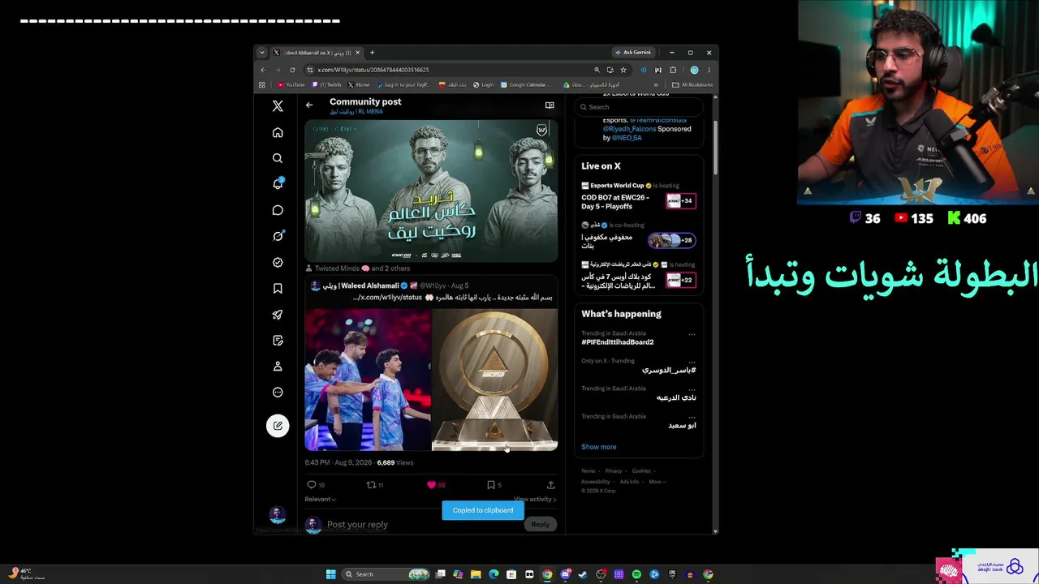The width and height of the screenshot is (1039, 584).
Task: Open the Relevant replies sort dropdown
Action: [321, 500]
